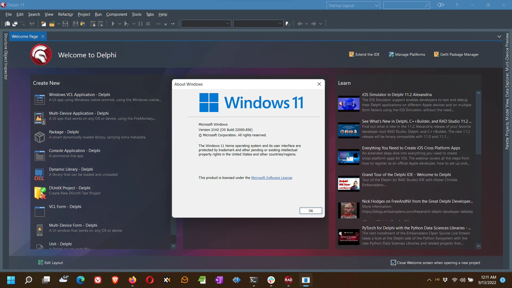The width and height of the screenshot is (512, 288).
Task: Open the Component menu
Action: click(117, 14)
